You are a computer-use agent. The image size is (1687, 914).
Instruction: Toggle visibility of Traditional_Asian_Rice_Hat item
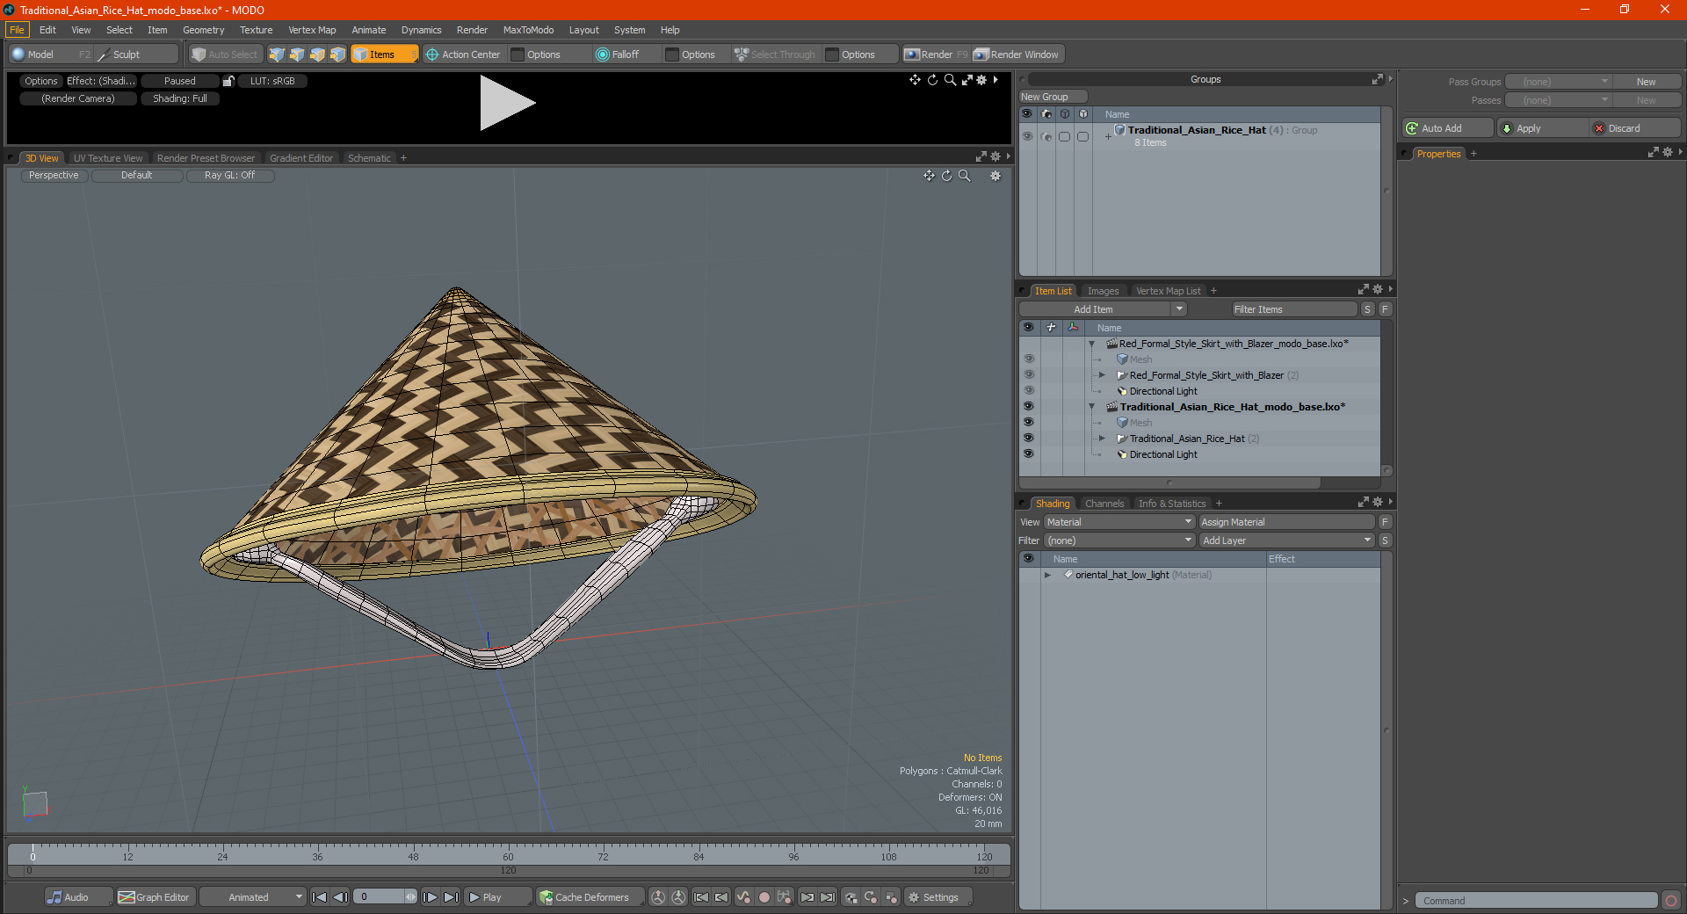1029,438
